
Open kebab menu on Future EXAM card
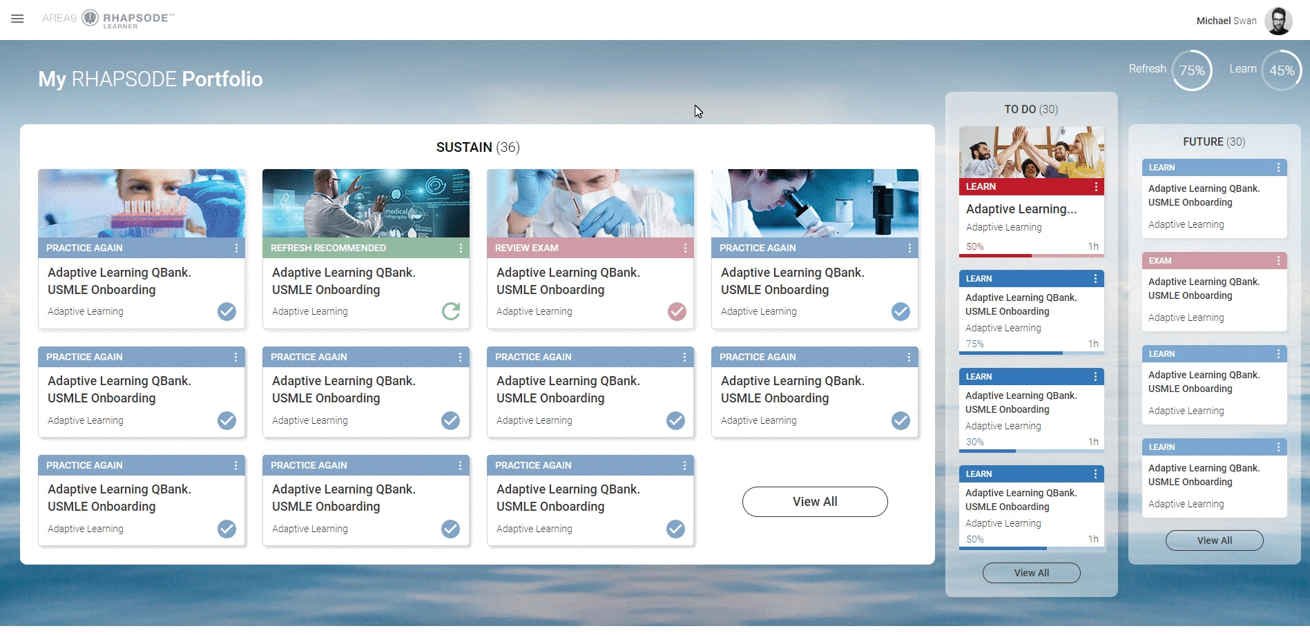coord(1278,261)
